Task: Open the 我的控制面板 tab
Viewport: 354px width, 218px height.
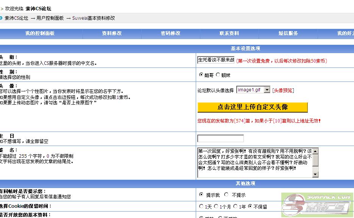Action: (x=40, y=33)
